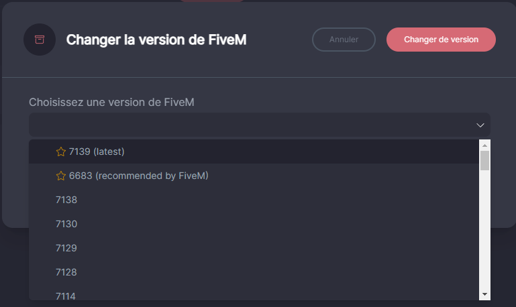
Task: Select version 7139 (latest)
Action: pyautogui.click(x=97, y=151)
